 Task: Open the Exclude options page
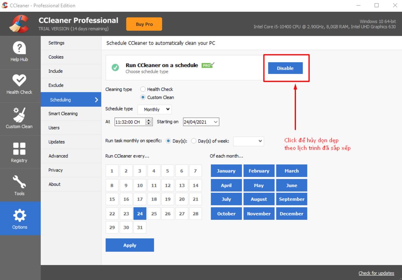71,85
